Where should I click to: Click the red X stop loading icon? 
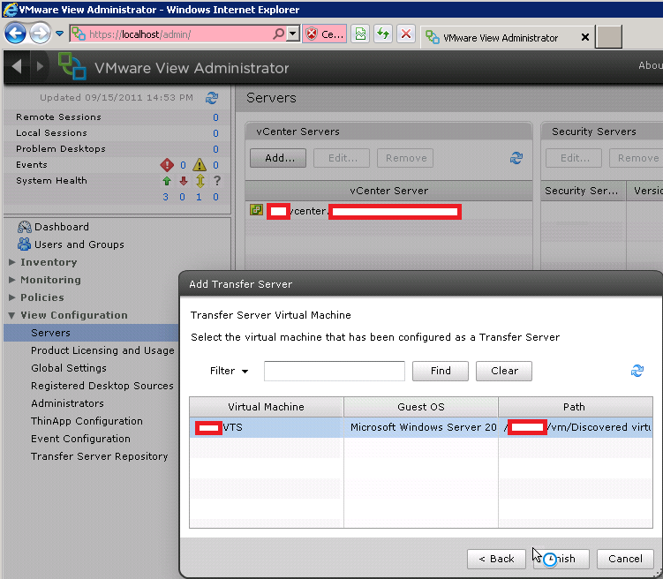[x=406, y=34]
